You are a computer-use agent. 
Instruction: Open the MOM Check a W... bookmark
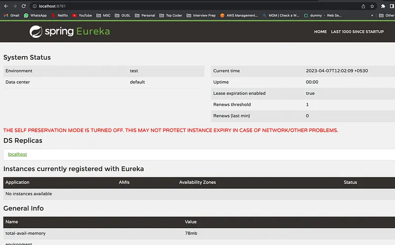(x=281, y=15)
